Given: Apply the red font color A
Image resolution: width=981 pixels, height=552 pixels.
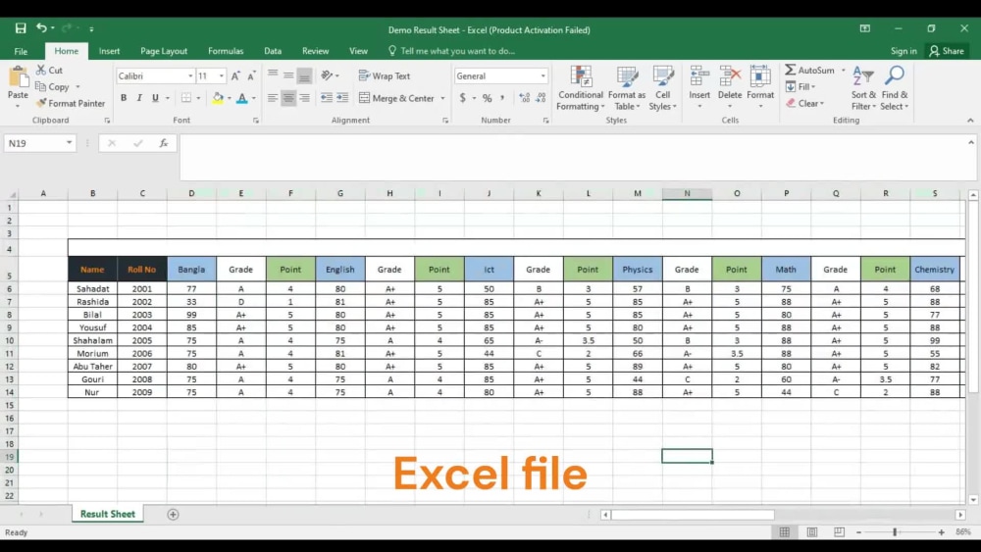Looking at the screenshot, I should coord(242,97).
